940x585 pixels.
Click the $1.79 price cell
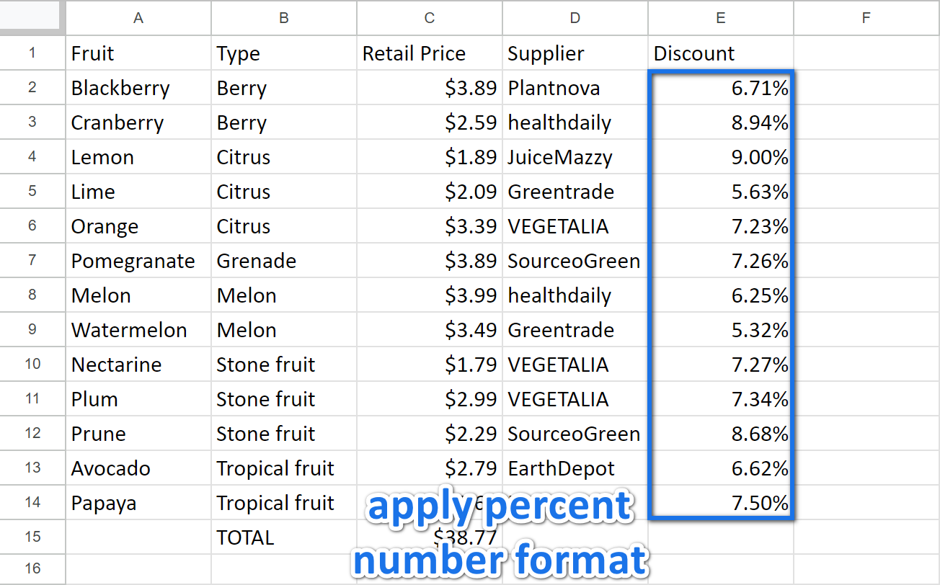pyautogui.click(x=430, y=365)
